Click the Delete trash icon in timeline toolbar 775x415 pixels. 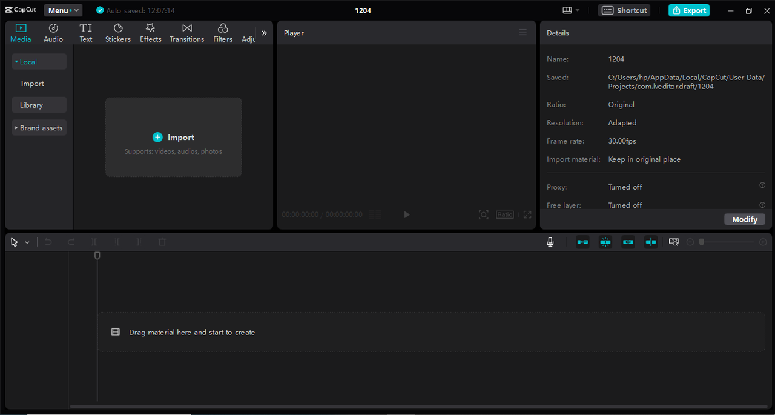click(162, 242)
